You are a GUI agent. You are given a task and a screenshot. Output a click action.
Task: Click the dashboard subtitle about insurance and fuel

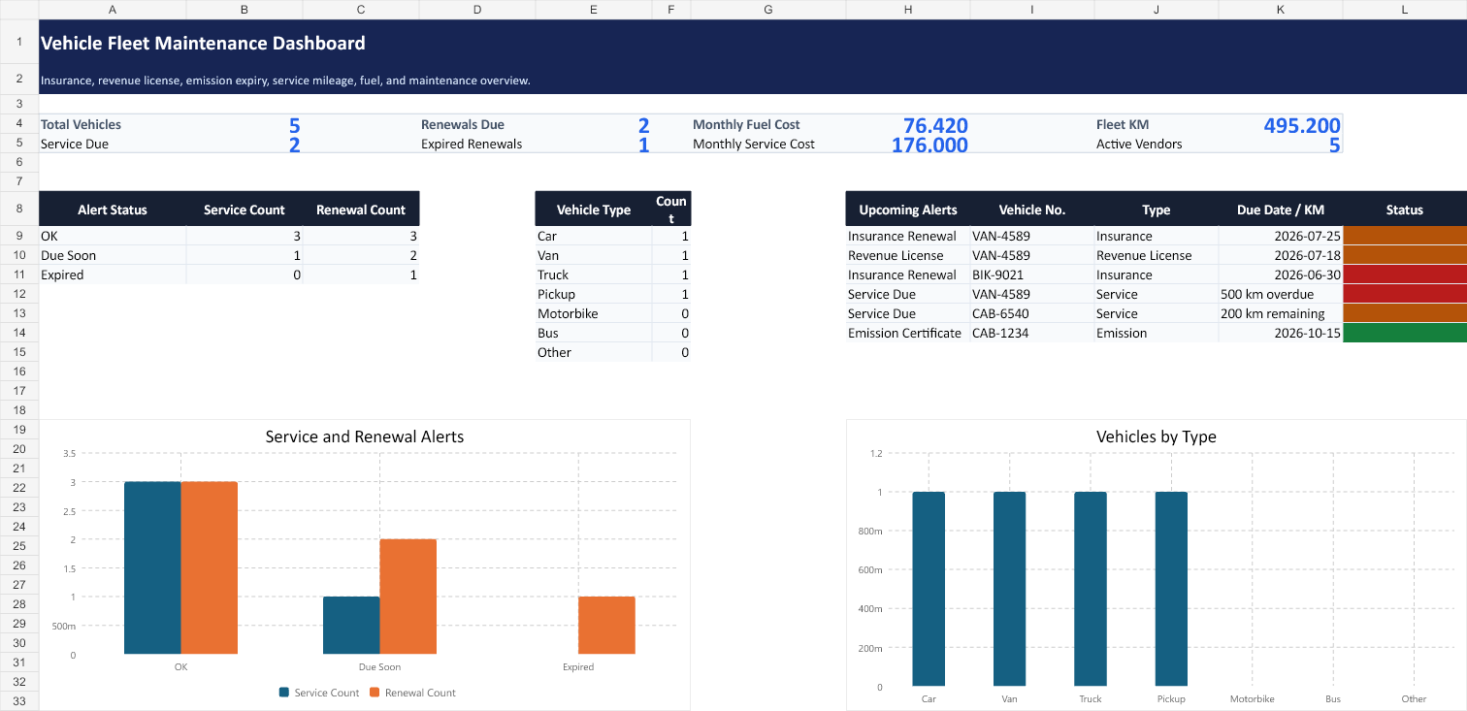pos(285,81)
